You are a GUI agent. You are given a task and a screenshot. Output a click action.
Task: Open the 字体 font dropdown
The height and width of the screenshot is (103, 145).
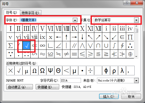(x=75, y=20)
